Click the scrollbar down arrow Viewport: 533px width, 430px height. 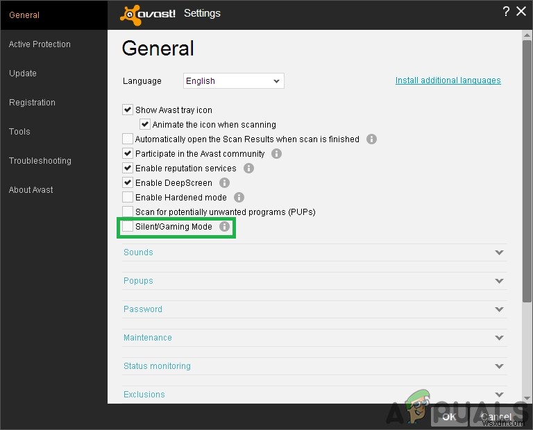tap(527, 398)
